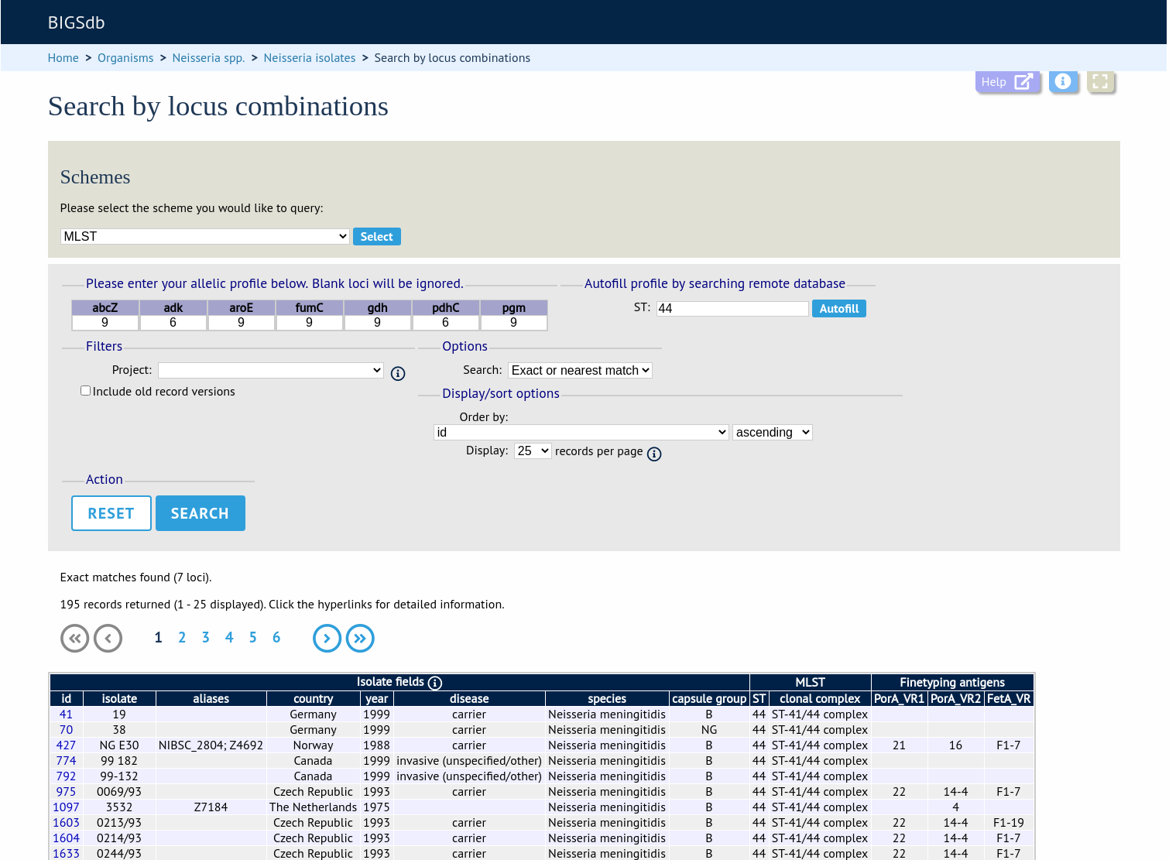Screen dimensions: 1169x860
Task: Open the Neisseria isolates breadcrumb link
Action: (x=310, y=58)
